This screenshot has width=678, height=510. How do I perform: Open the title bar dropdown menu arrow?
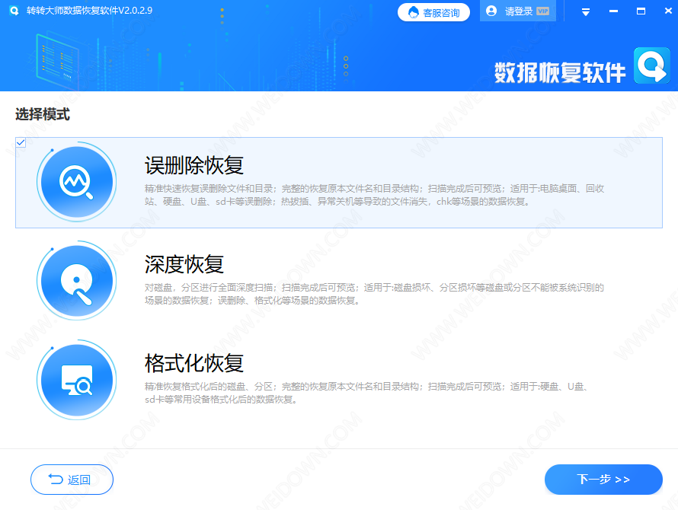(x=586, y=12)
